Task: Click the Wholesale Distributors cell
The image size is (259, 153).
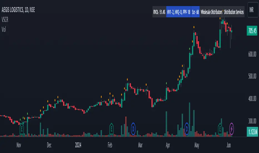Action: (211, 12)
